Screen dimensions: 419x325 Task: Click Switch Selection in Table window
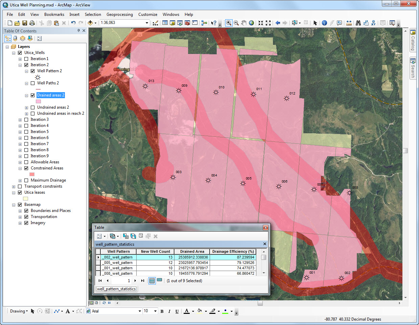tap(133, 236)
